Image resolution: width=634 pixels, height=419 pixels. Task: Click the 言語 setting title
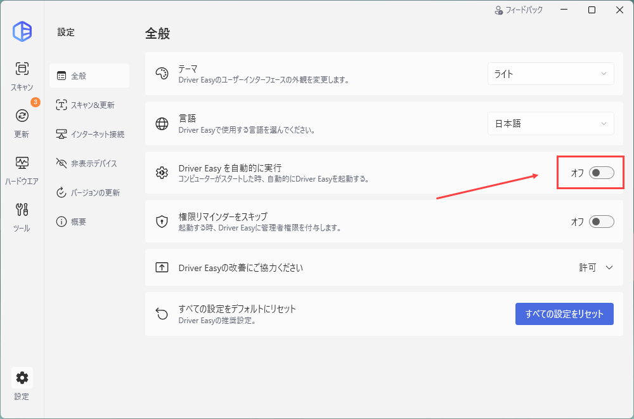(x=187, y=118)
